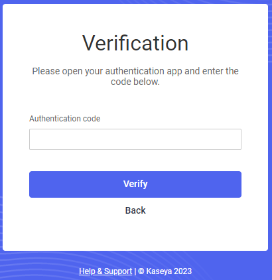Viewport: 272px width, 280px height.
Task: Click the vertical bar separator in the footer
Action: (x=135, y=271)
